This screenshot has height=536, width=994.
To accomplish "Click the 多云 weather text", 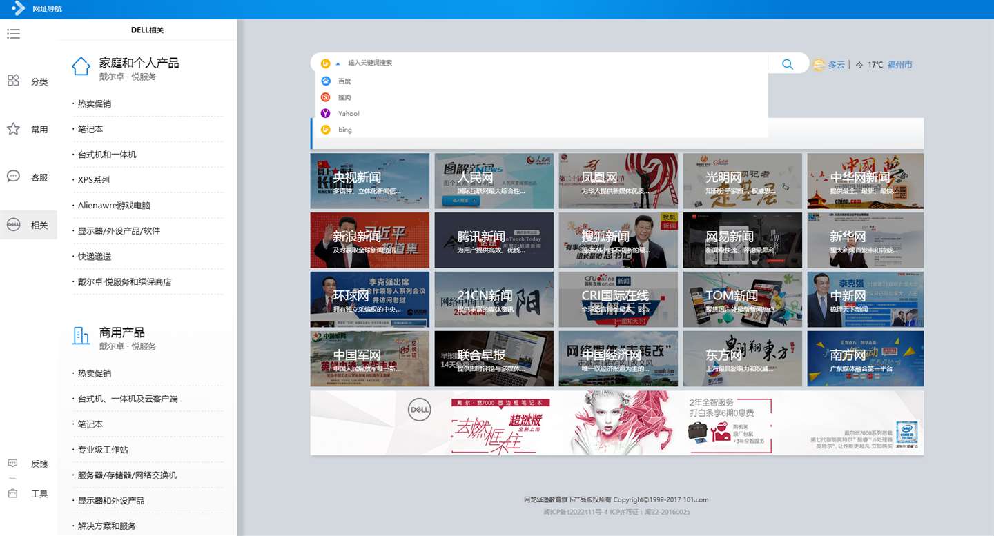I will 837,65.
